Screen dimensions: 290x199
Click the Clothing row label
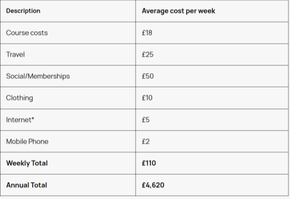(20, 98)
